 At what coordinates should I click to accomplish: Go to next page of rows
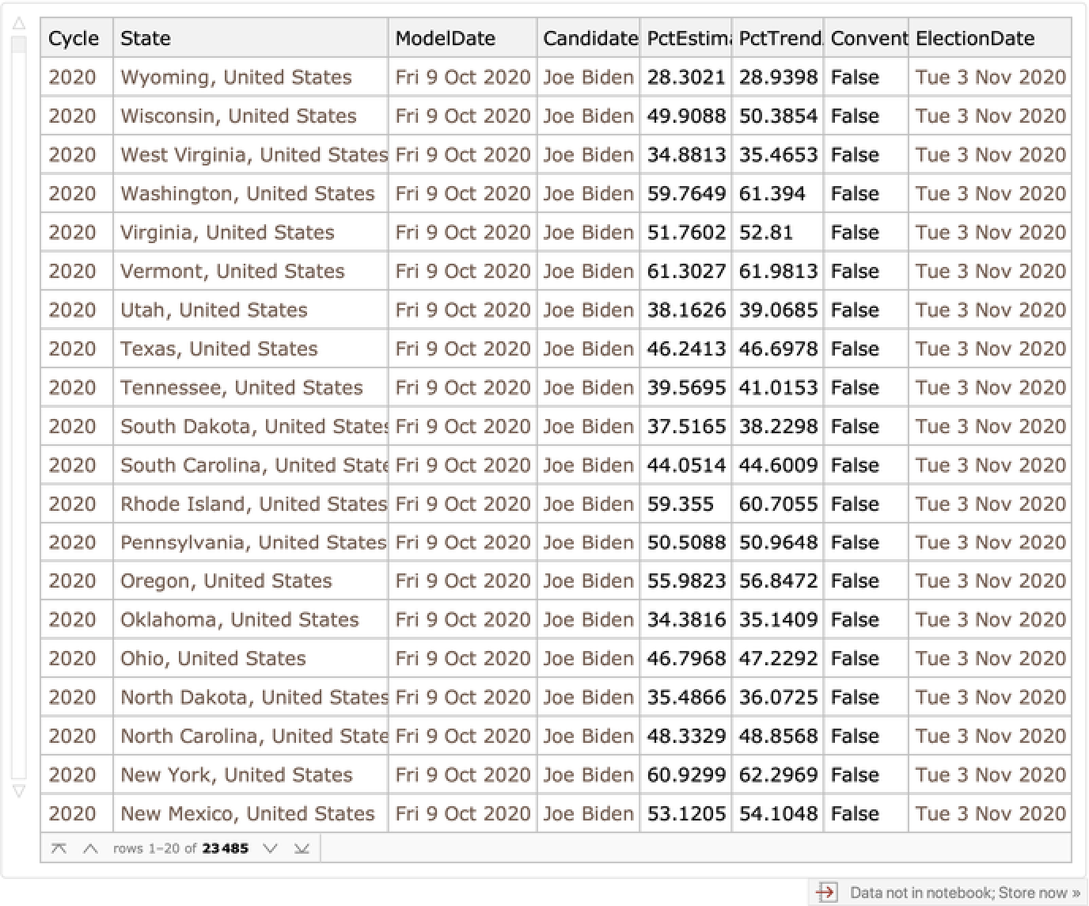click(x=271, y=849)
